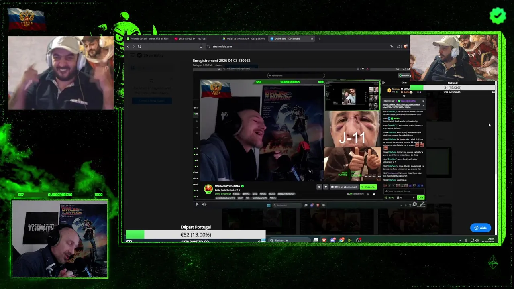The width and height of the screenshot is (514, 289).
Task: Open the pinned tiktok.com link in chat
Action: tap(402, 106)
